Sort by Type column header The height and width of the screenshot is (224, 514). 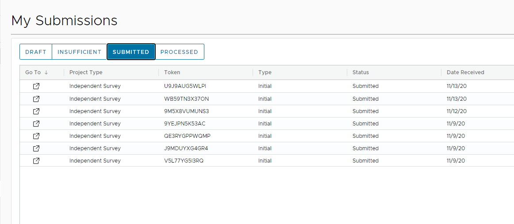click(265, 72)
